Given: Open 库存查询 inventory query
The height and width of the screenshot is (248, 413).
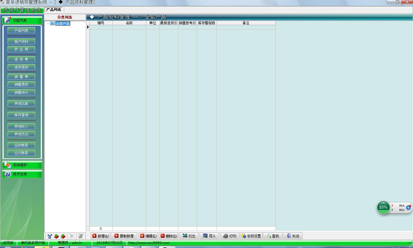Looking at the screenshot, I should coord(22,115).
